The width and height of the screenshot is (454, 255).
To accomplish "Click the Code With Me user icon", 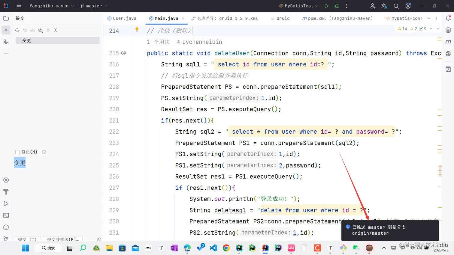I will 373,6.
